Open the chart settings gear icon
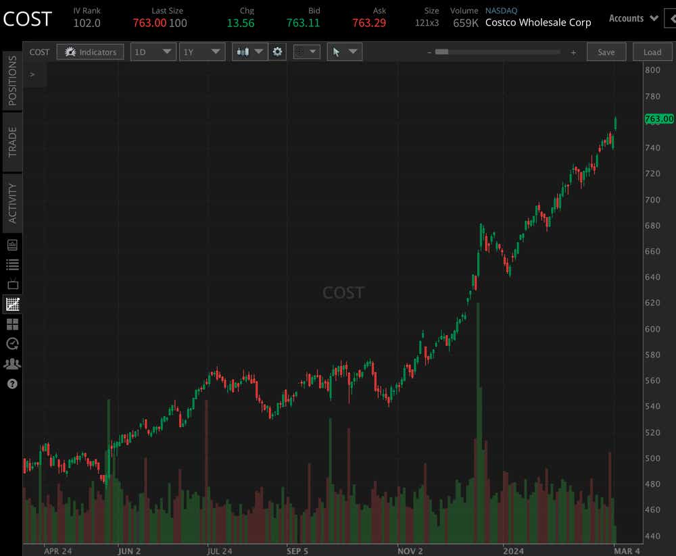This screenshot has width=676, height=556. click(278, 51)
